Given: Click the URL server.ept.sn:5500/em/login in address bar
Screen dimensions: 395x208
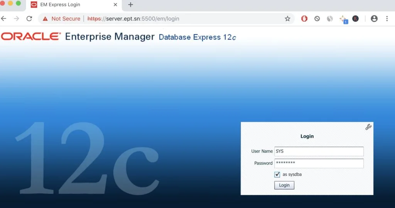Looking at the screenshot, I should 133,19.
